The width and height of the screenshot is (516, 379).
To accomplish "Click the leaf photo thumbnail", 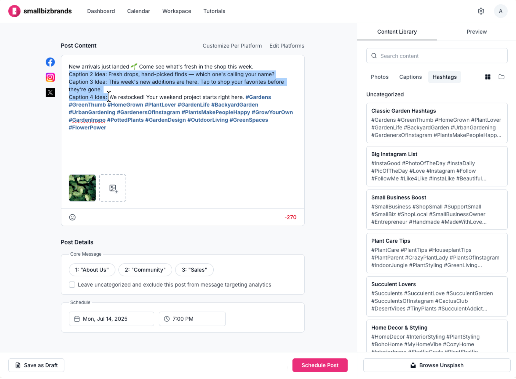I will pyautogui.click(x=82, y=188).
